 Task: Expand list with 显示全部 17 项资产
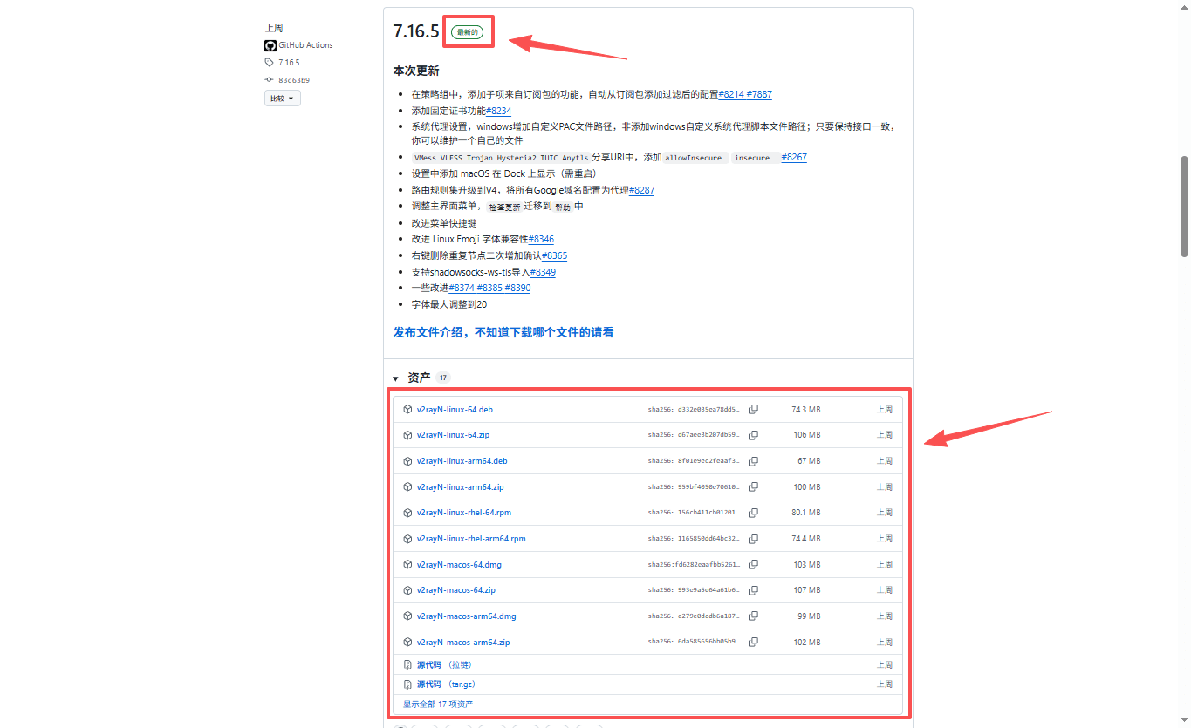[x=438, y=704]
